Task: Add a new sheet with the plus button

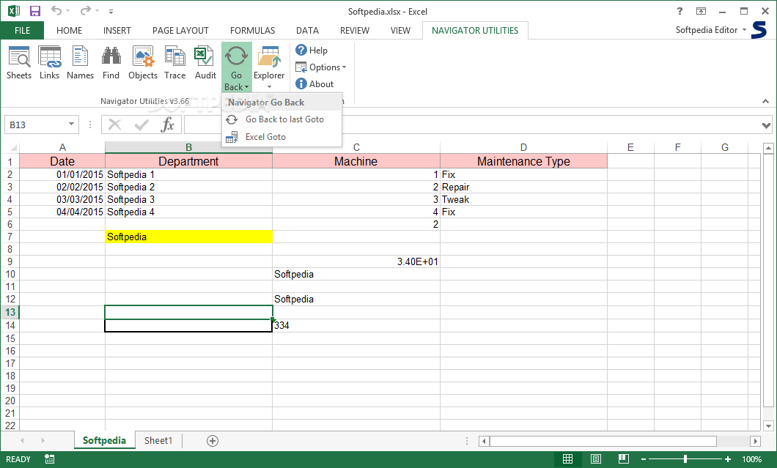Action: [x=213, y=441]
